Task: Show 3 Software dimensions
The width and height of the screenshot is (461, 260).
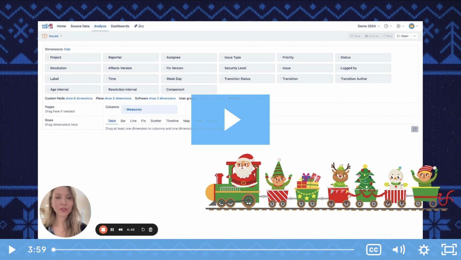Action: [x=162, y=98]
